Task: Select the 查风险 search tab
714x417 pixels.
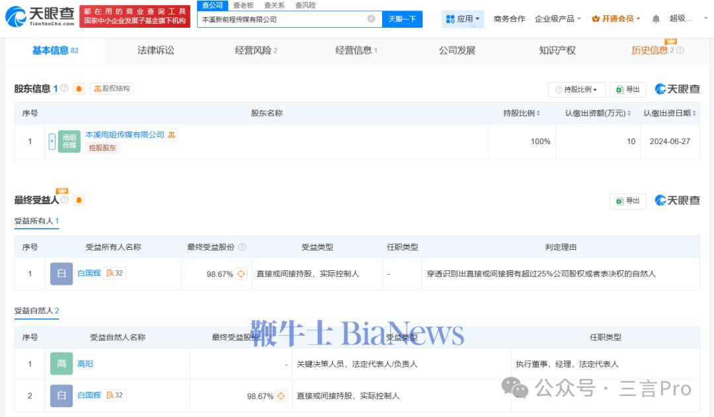Action: click(305, 5)
